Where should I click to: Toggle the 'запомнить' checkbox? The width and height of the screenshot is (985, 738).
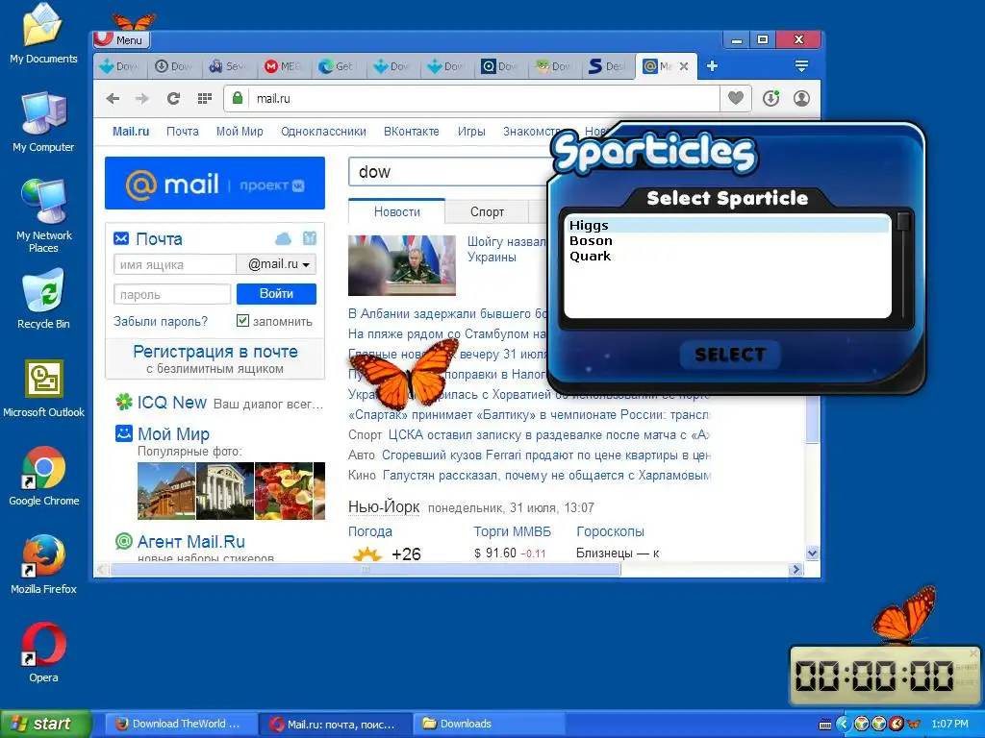(242, 321)
